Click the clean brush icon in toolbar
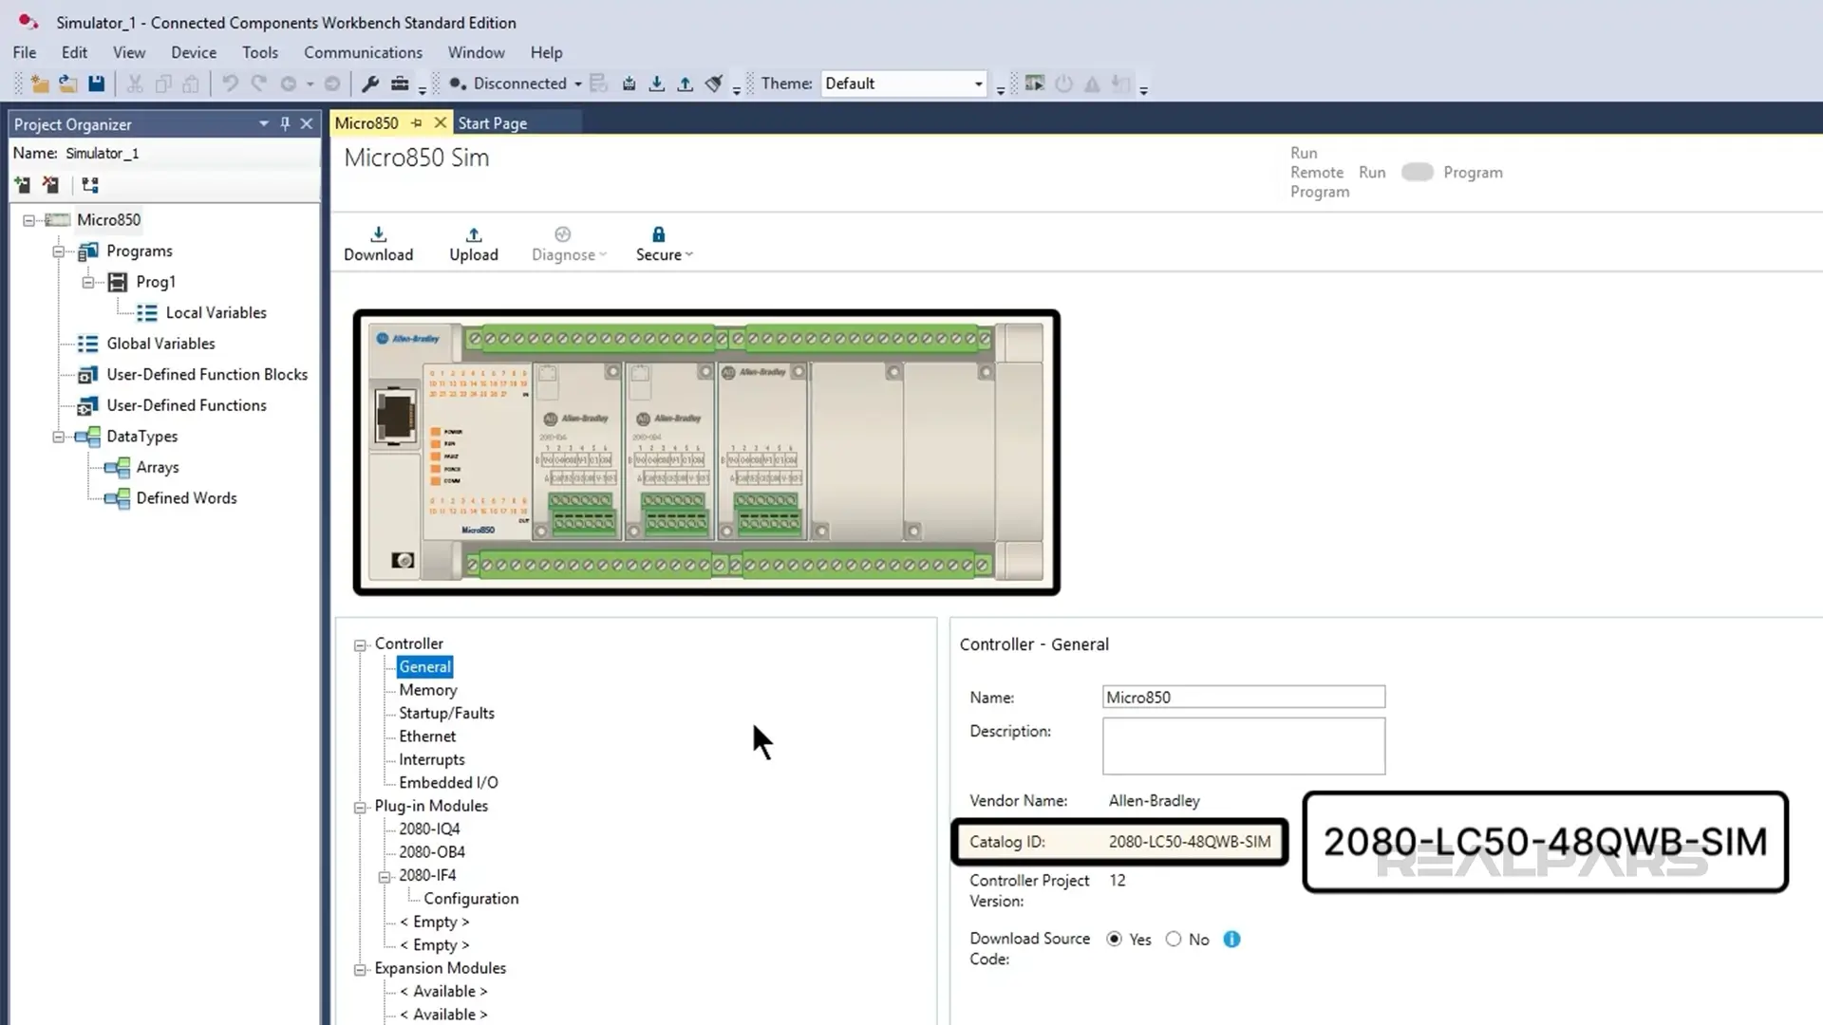1823x1025 pixels. (714, 84)
